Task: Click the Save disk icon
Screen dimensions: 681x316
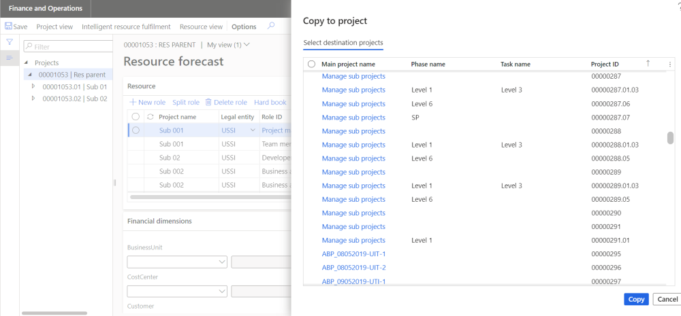Action: click(8, 27)
